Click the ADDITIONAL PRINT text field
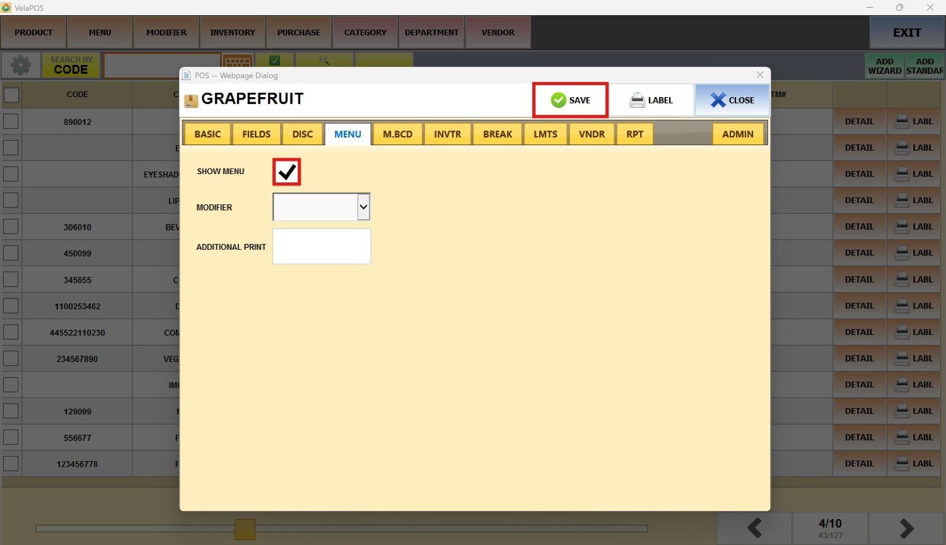Viewport: 946px width, 545px height. [x=322, y=247]
